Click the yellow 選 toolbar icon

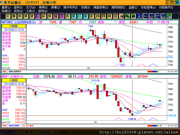(32, 16)
